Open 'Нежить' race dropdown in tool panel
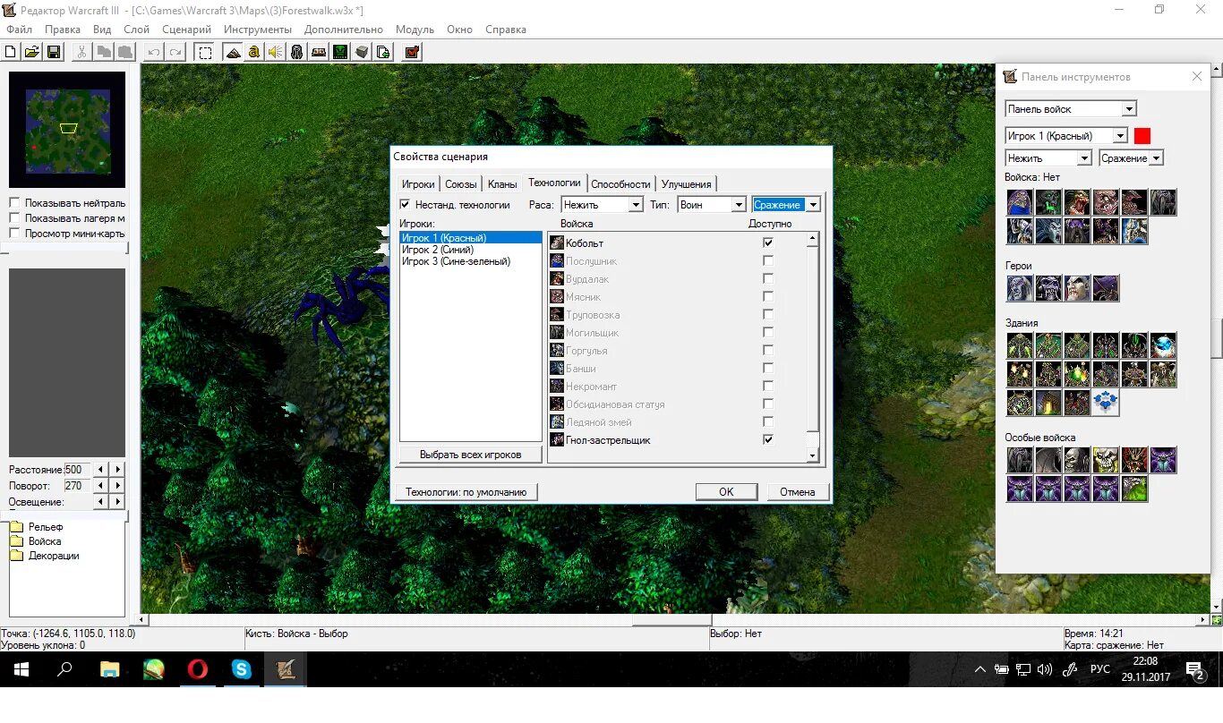Viewport: 1223px width, 723px height. click(1048, 158)
